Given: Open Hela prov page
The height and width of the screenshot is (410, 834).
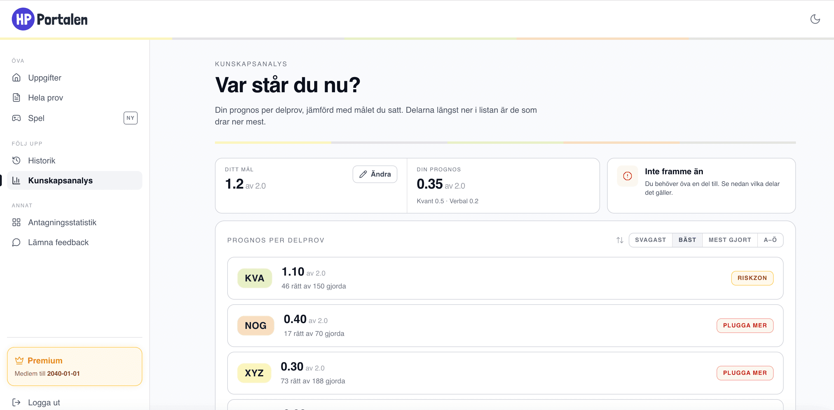Looking at the screenshot, I should (74, 98).
